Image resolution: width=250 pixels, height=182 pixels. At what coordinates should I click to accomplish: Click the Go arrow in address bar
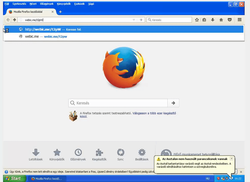pyautogui.click(x=141, y=20)
